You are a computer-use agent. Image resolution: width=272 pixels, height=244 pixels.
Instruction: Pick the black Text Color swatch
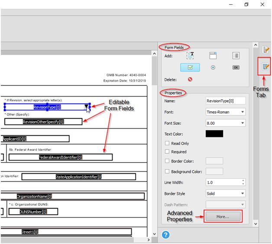(214, 134)
